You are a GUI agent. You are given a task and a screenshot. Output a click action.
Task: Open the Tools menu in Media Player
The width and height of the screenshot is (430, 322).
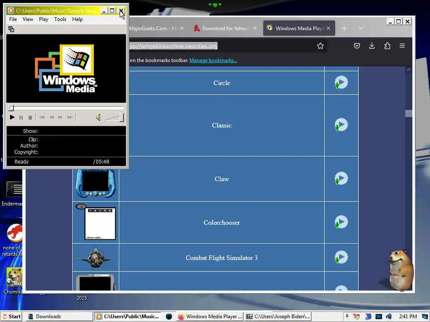point(60,19)
